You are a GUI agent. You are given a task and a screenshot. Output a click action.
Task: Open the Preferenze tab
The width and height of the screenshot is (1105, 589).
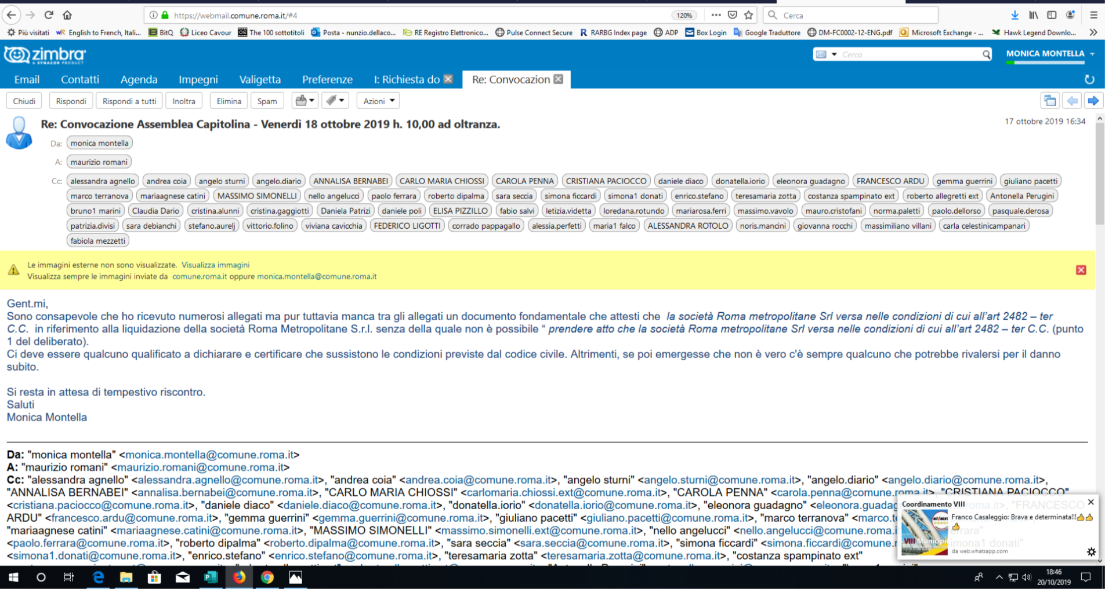tap(327, 79)
